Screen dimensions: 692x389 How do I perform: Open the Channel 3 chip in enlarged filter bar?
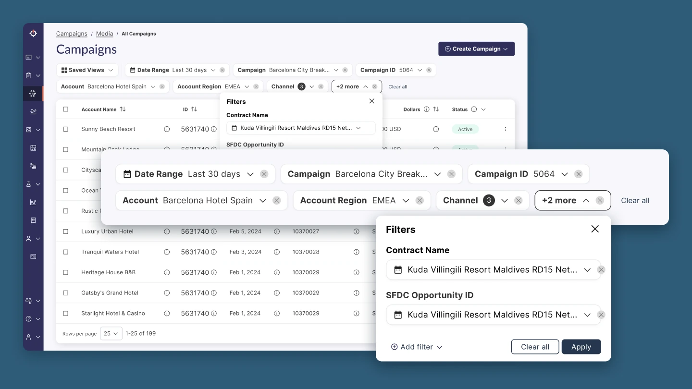point(482,200)
